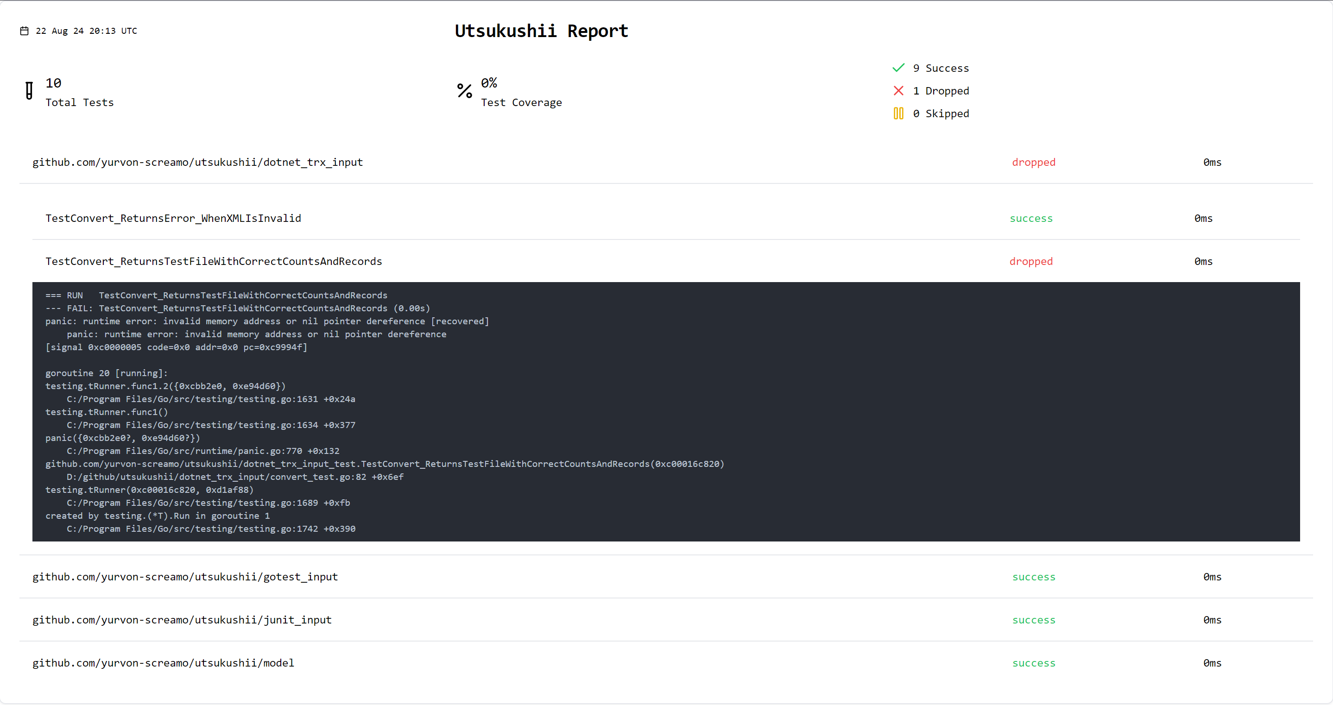This screenshot has width=1333, height=705.
Task: Click the red dropped status of dotnet_trx_input
Action: pos(1033,163)
